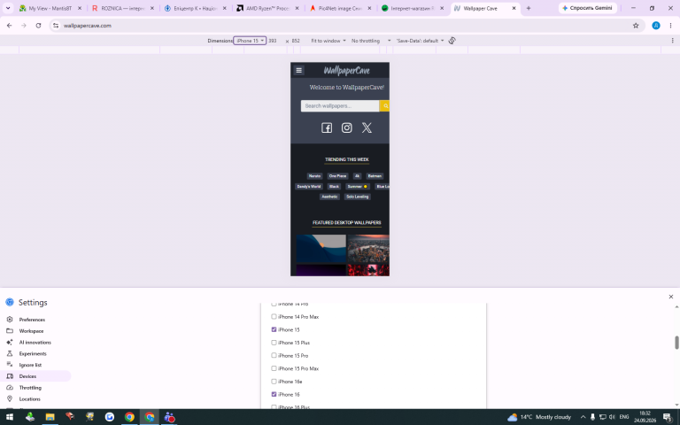Enable the iPhone 15 Pro checkbox
The width and height of the screenshot is (680, 425).
274,355
